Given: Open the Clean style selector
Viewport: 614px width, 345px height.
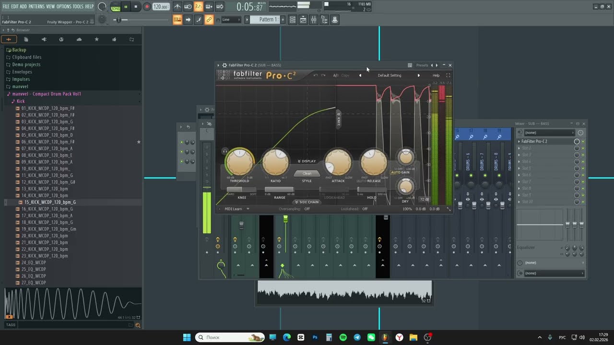Looking at the screenshot, I should coord(307,173).
